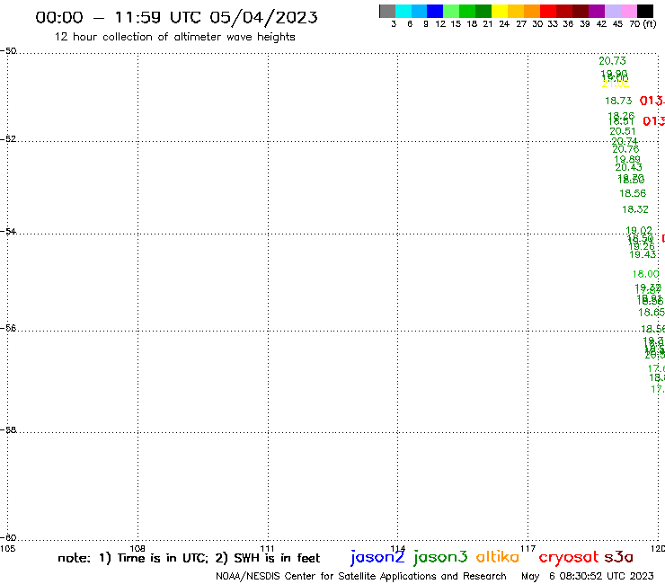665x584 pixels.
Task: Click the light green value 18.00
Action: click(x=645, y=274)
